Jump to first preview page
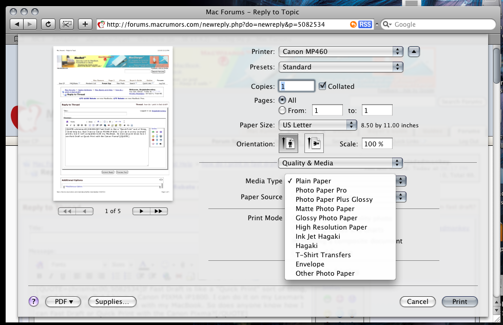Screen dimensions: 503x325 tap(67, 211)
